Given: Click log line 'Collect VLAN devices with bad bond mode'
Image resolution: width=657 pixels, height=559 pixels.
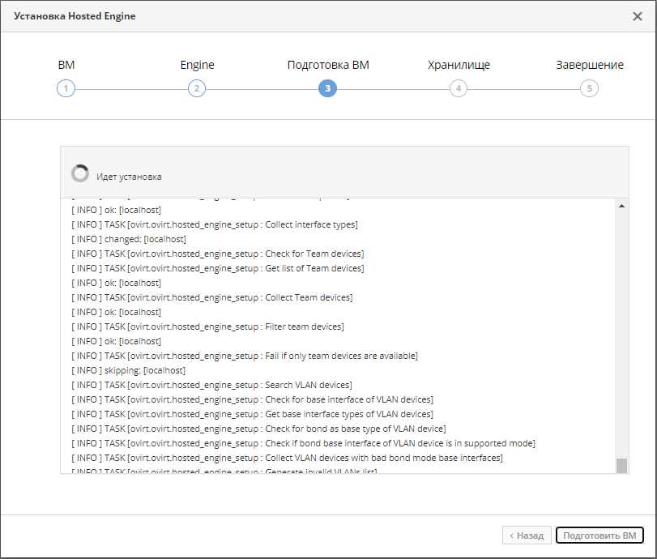Looking at the screenshot, I should click(287, 458).
